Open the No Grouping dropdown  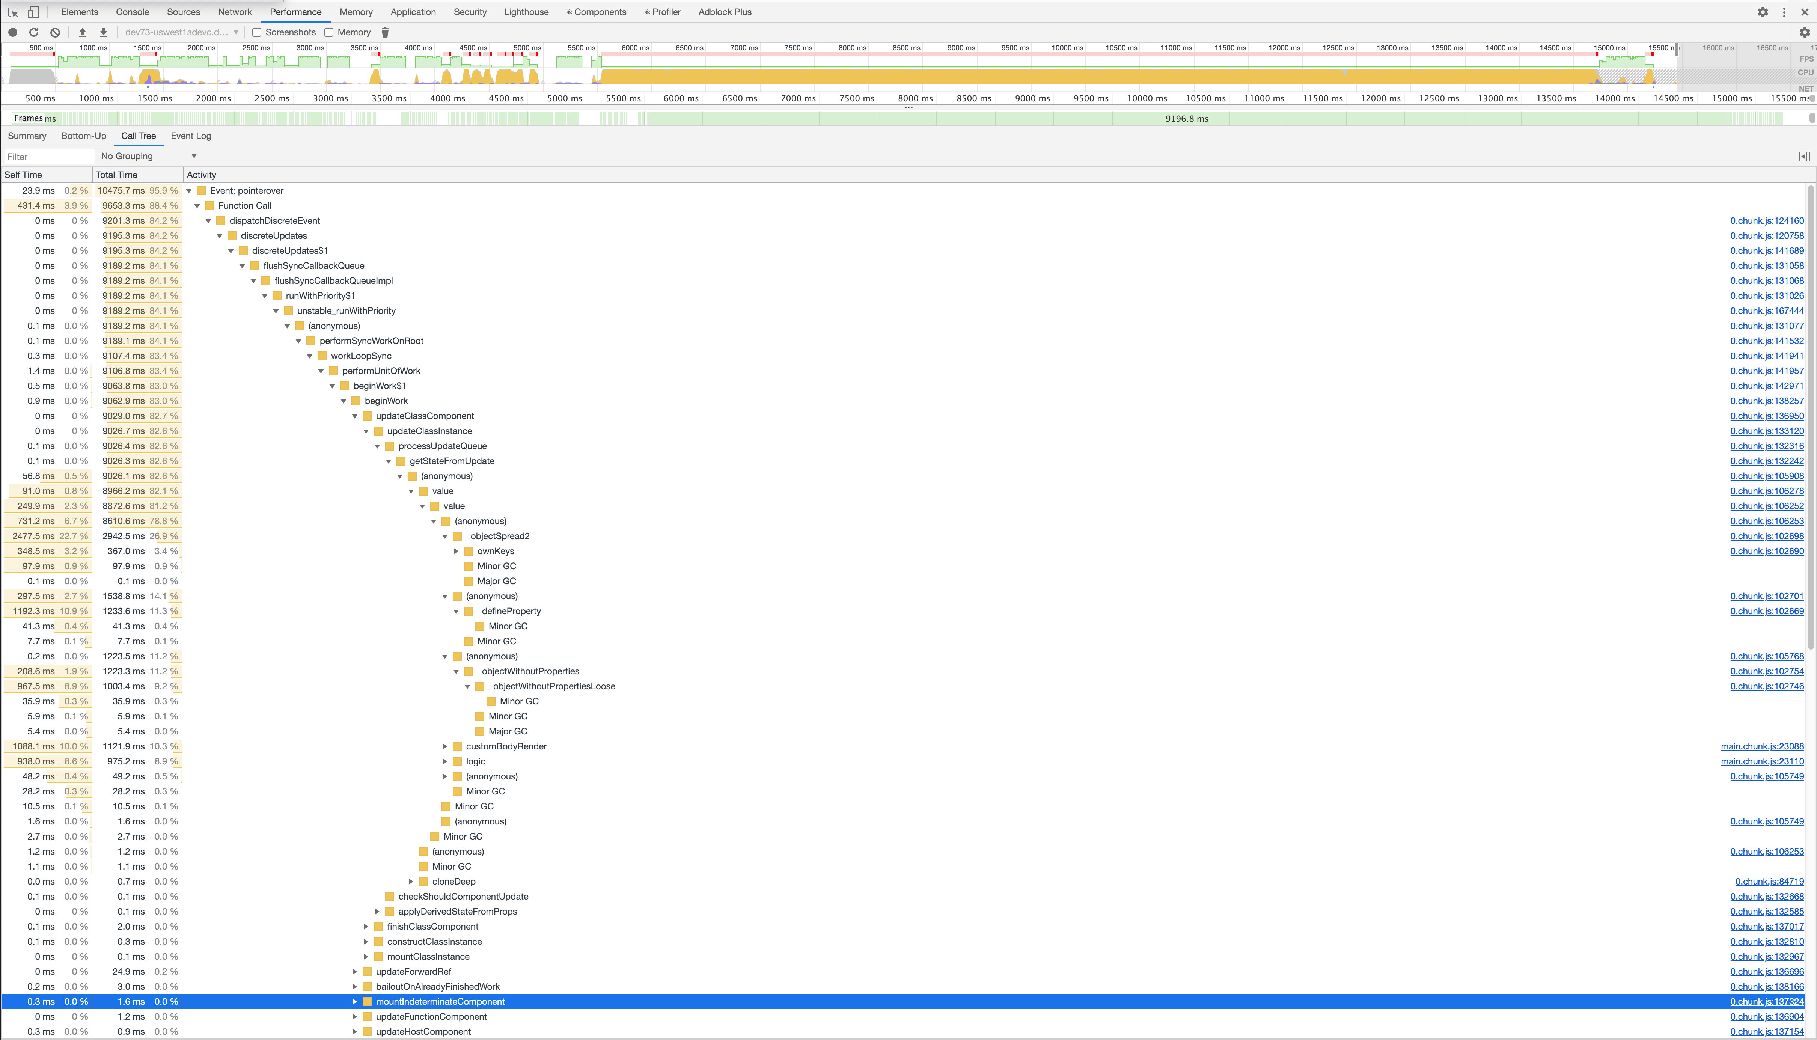146,156
